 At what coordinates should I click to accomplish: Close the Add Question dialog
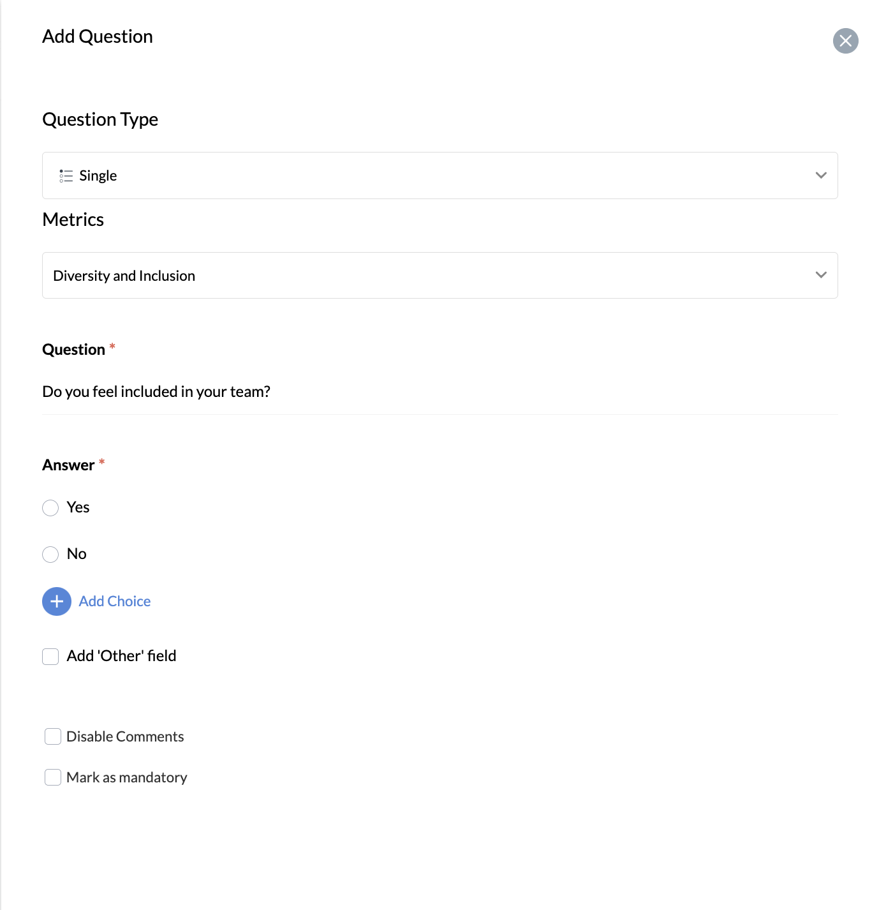pos(845,41)
